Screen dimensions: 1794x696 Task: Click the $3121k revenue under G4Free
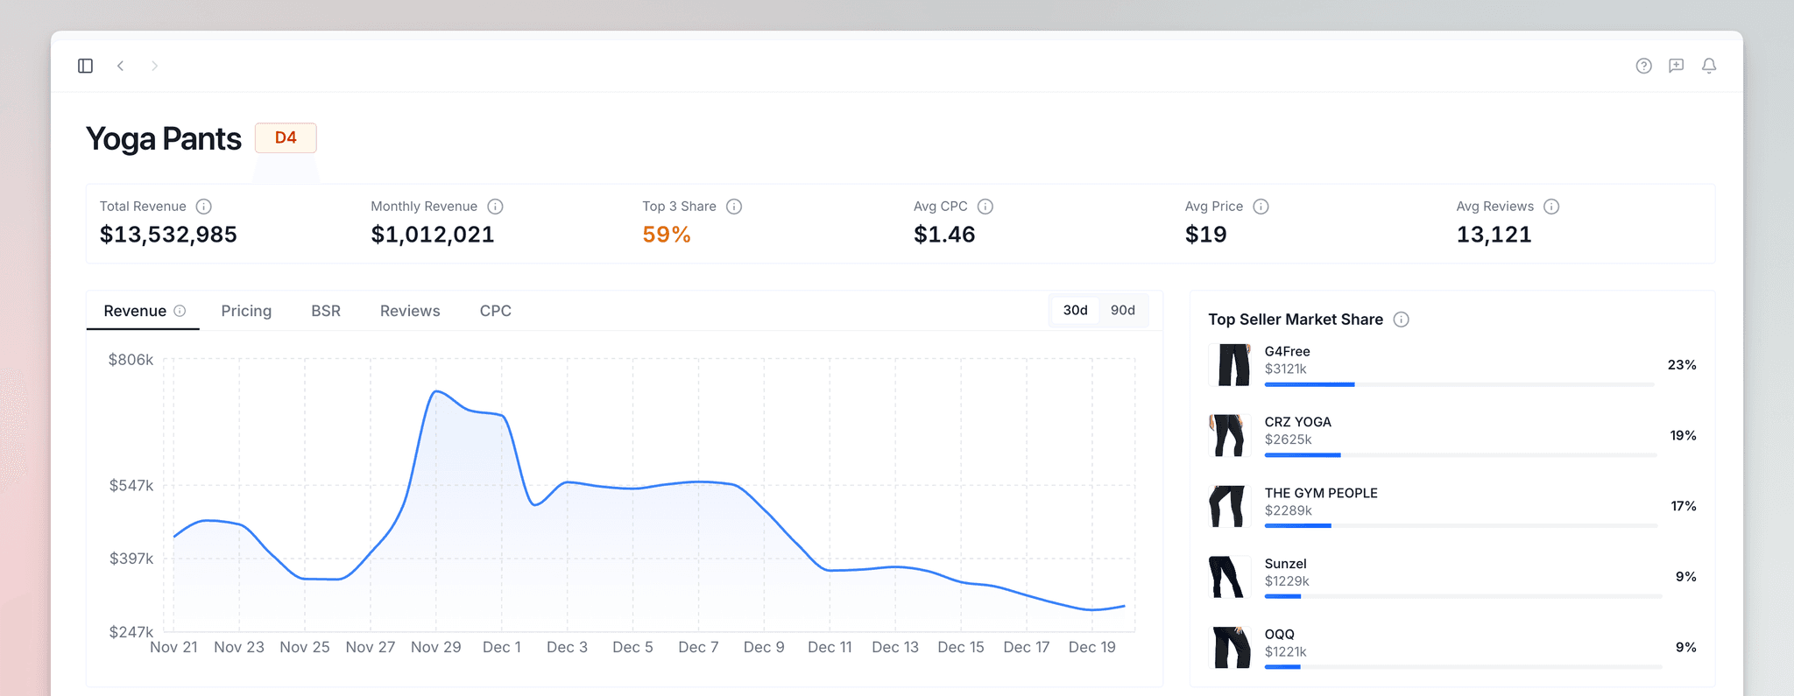point(1286,369)
